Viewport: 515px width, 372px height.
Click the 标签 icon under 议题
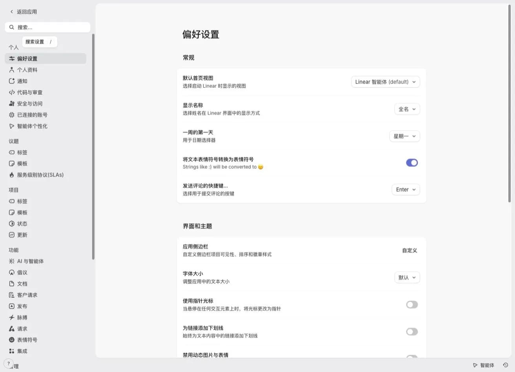point(12,152)
